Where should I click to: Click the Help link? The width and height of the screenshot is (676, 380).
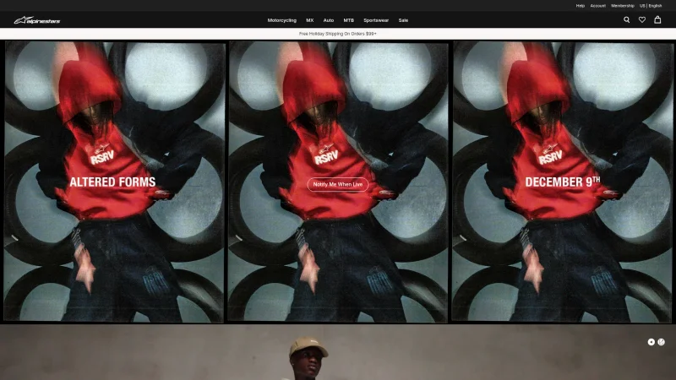581,6
